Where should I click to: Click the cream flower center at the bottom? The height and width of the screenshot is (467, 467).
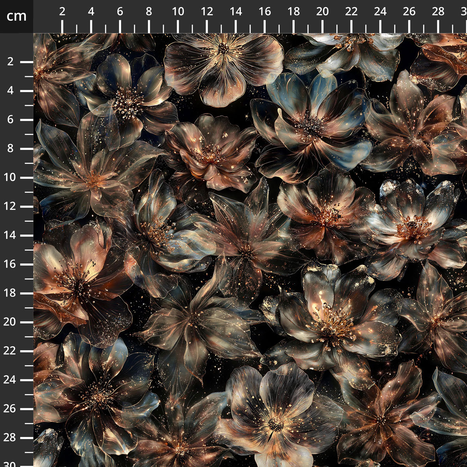(x=276, y=423)
